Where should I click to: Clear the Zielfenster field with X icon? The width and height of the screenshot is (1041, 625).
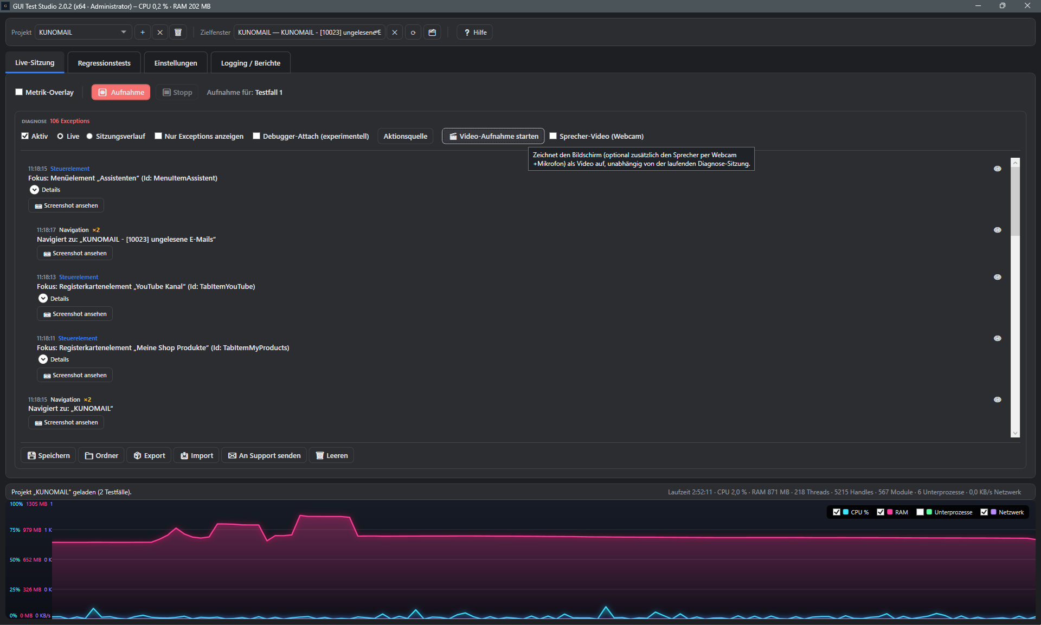395,33
